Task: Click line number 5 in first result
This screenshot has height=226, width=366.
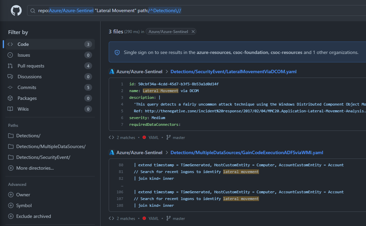Action: pos(122,111)
